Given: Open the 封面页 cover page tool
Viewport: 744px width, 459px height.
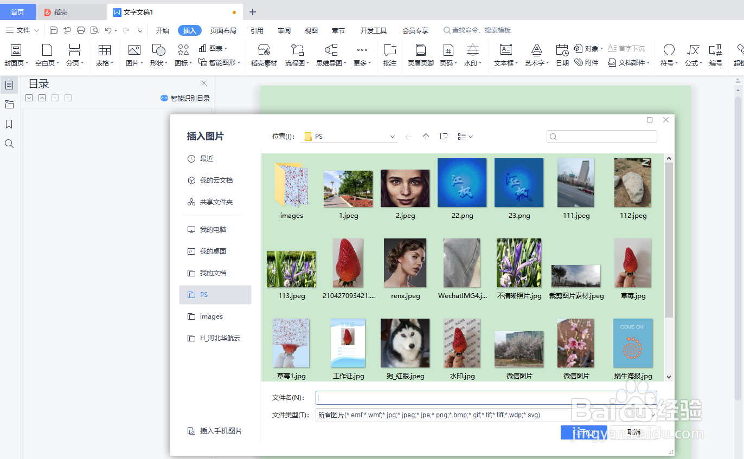Looking at the screenshot, I should 16,56.
